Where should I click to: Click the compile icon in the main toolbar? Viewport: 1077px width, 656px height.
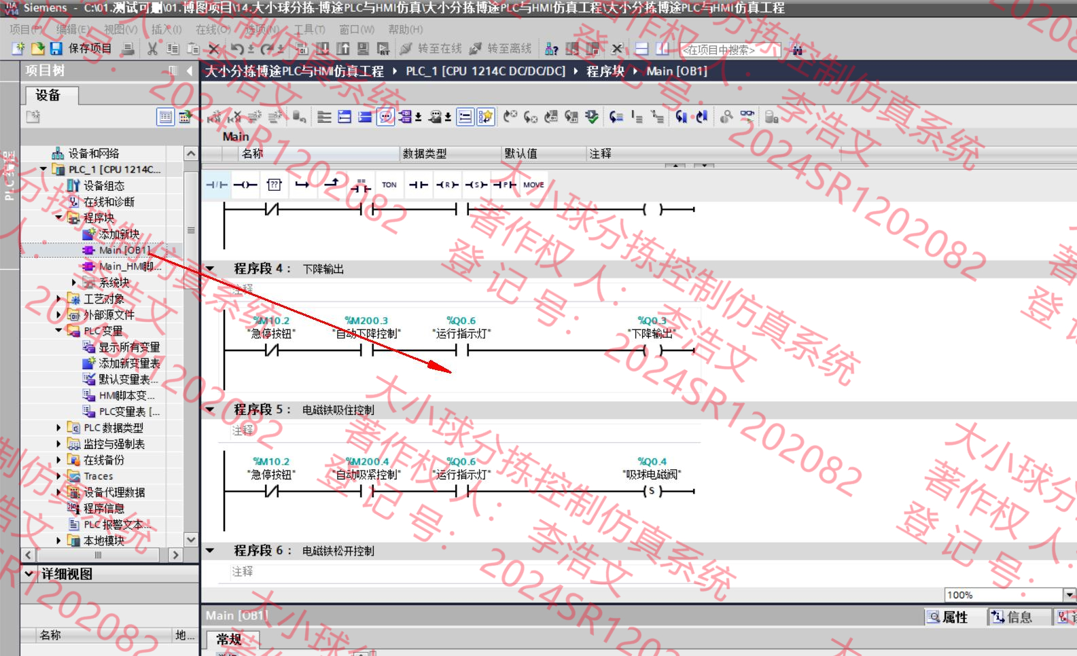pos(302,49)
